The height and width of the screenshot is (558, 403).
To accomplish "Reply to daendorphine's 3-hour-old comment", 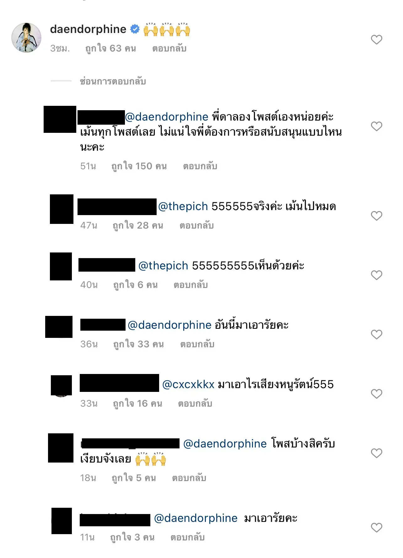I will (x=169, y=48).
